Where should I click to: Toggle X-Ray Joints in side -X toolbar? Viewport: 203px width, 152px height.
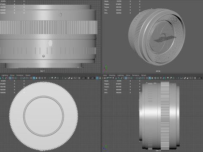(191, 78)
